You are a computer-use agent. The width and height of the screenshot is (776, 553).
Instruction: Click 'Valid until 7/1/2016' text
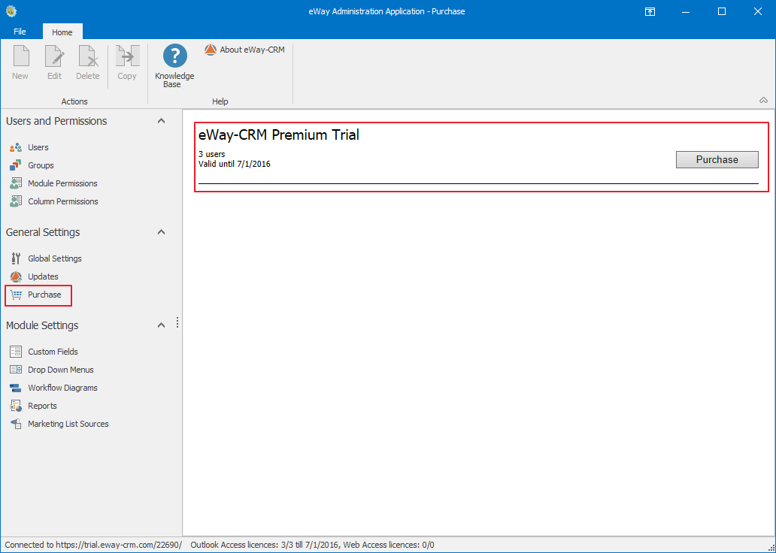[235, 164]
